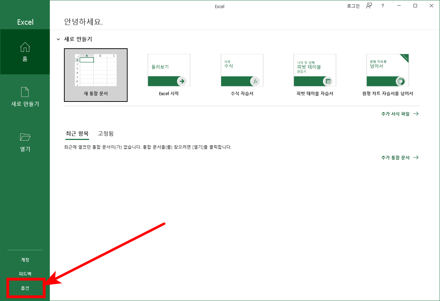Open the 홈 (Home) sidebar item
This screenshot has height=301, width=440.
click(x=25, y=52)
